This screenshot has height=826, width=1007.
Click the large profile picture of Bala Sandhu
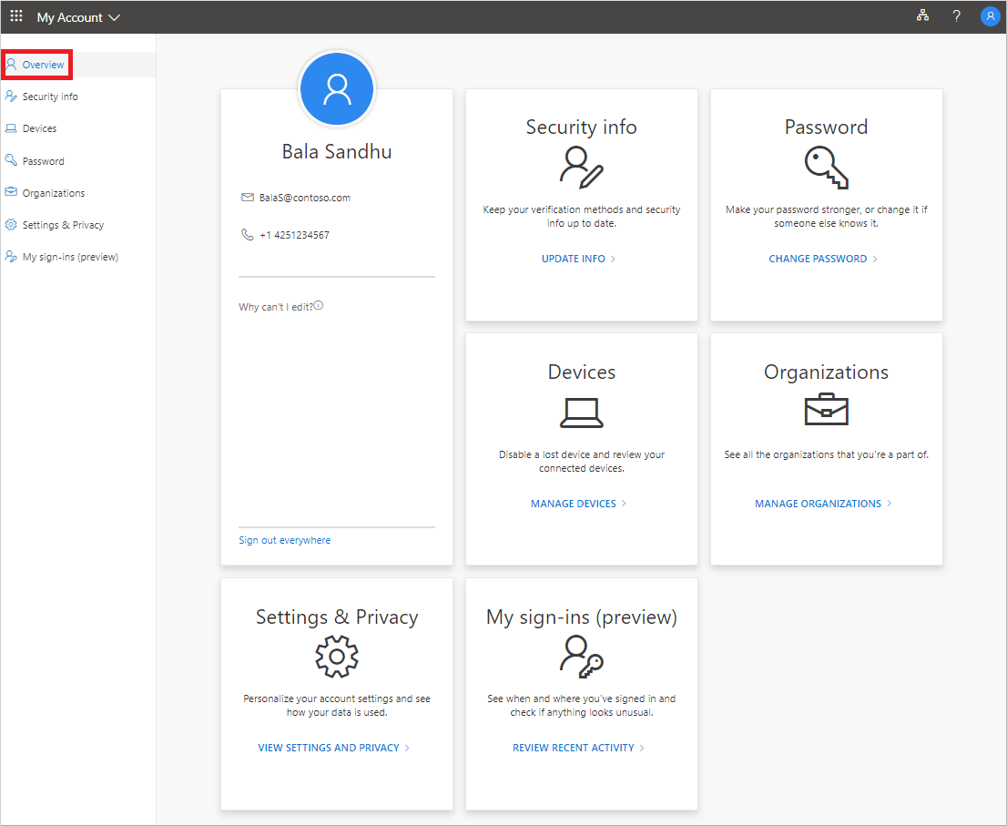tap(337, 87)
